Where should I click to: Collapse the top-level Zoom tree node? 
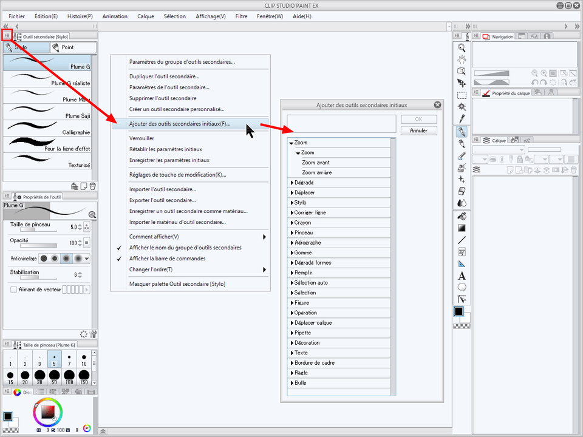291,143
